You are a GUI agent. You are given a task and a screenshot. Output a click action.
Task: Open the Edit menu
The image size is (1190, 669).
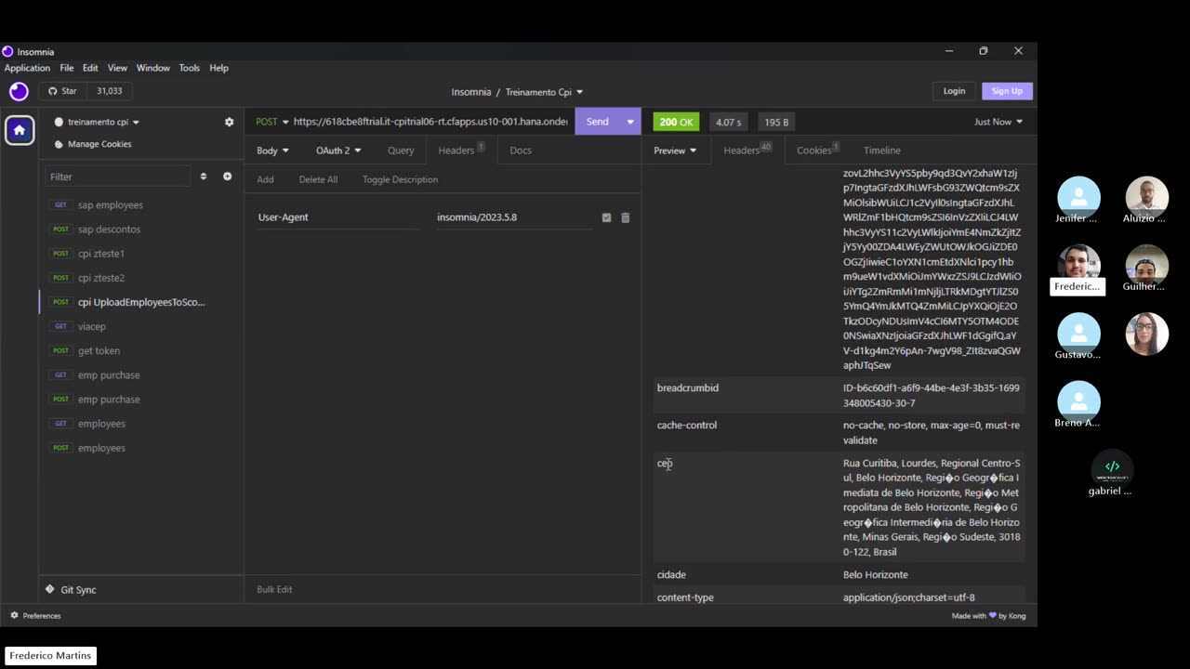coord(90,68)
